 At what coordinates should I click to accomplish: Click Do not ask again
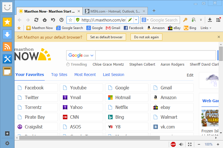(146, 37)
